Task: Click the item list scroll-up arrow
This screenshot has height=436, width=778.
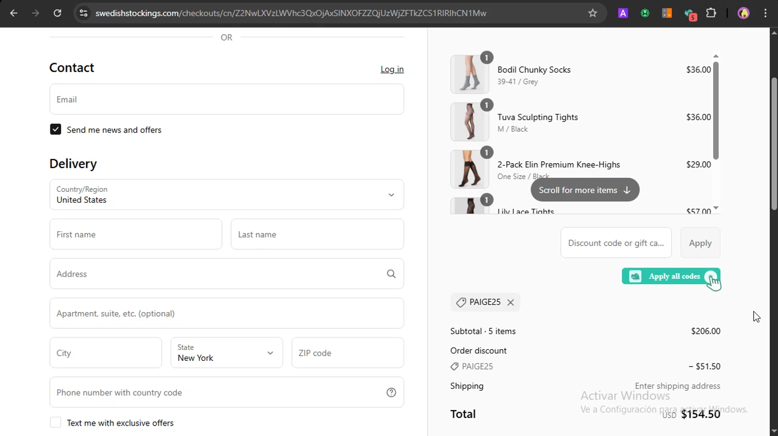Action: coord(716,56)
